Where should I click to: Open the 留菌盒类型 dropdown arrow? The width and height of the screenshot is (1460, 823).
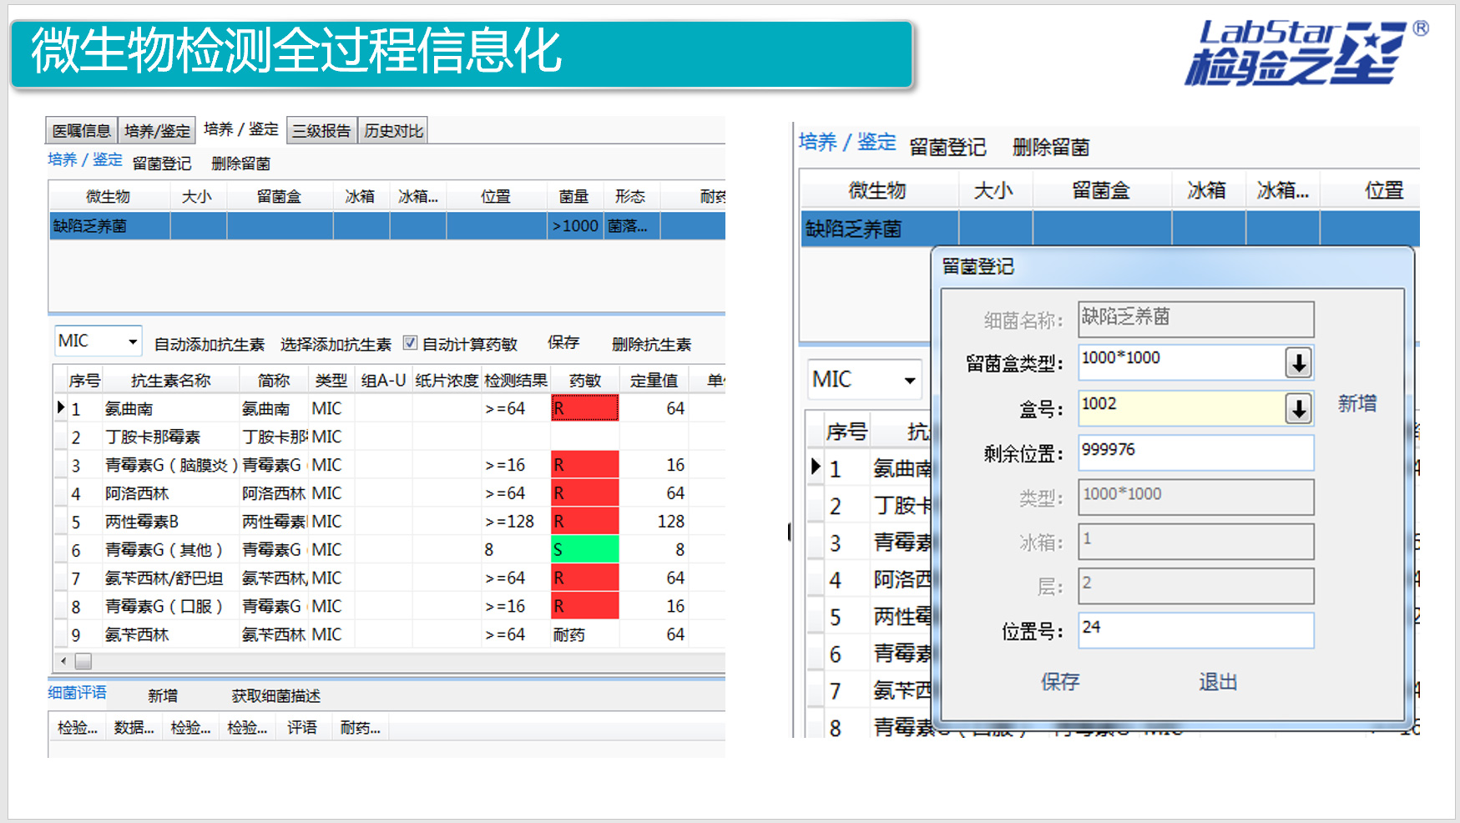point(1298,363)
